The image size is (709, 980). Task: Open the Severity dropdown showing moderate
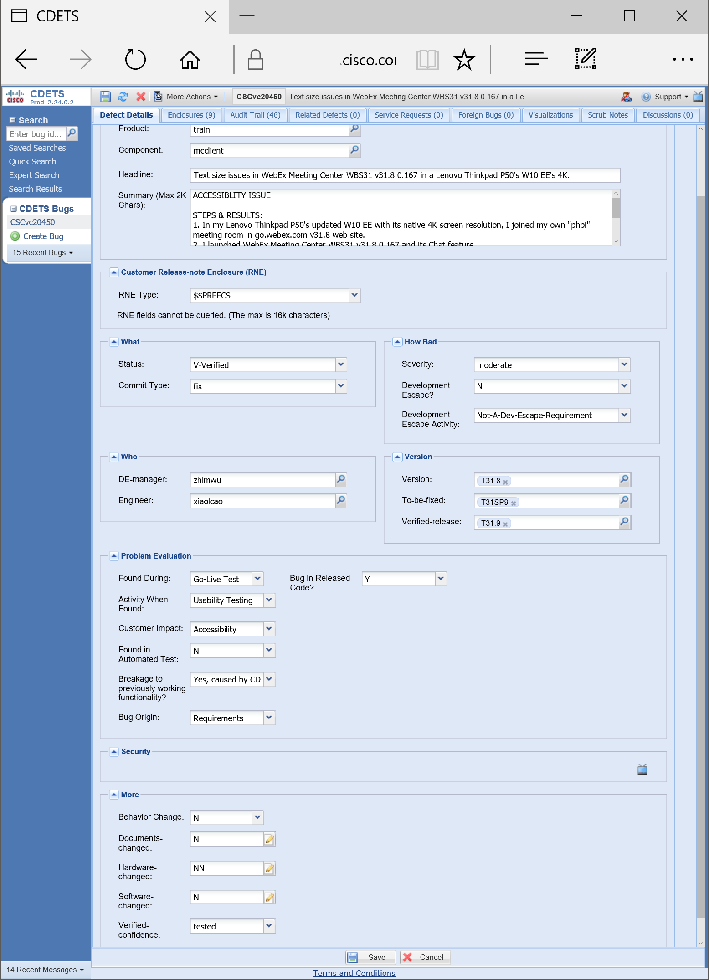(x=624, y=364)
